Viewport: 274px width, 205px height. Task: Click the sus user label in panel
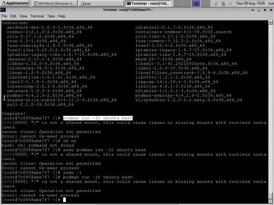tap(271, 3)
